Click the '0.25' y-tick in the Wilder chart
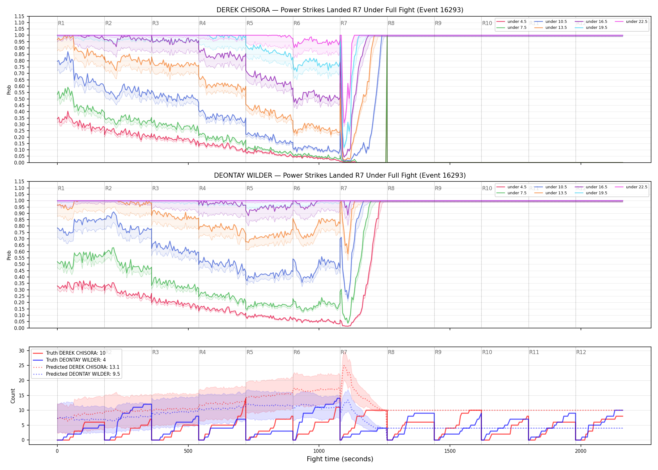 point(19,296)
